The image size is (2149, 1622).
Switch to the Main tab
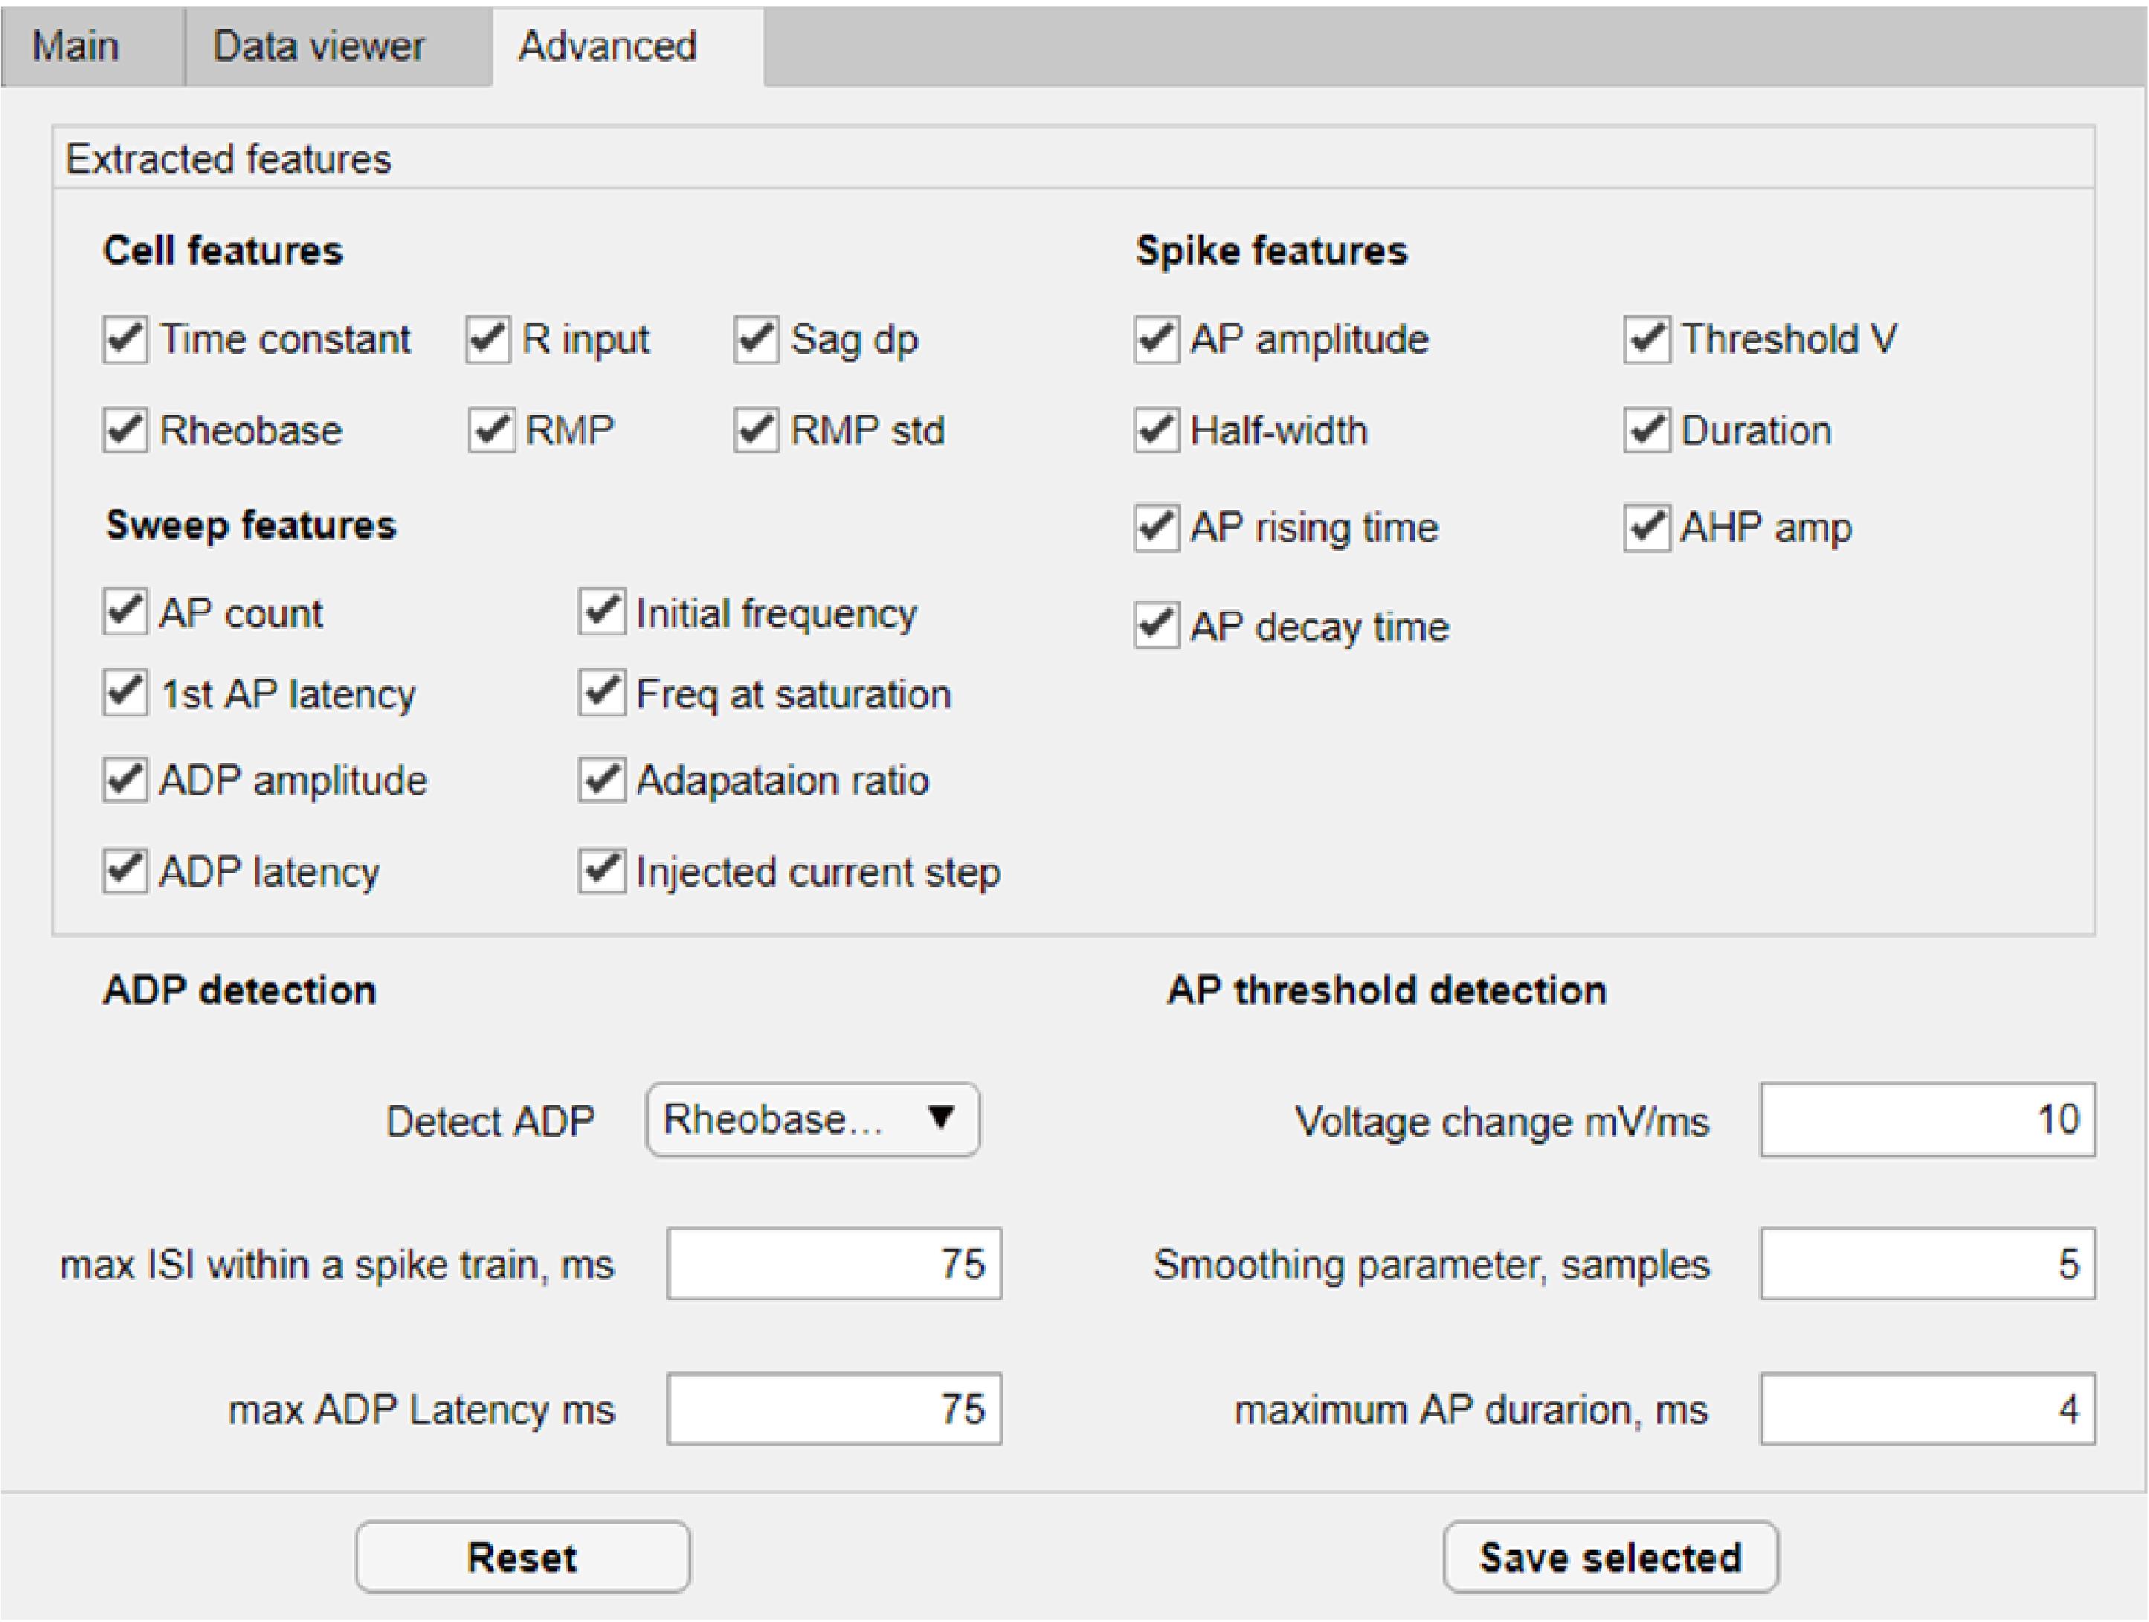(x=91, y=47)
